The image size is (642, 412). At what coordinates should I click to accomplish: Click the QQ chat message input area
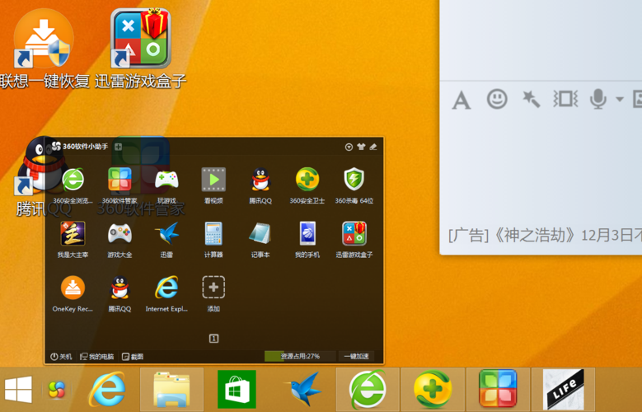[541, 168]
